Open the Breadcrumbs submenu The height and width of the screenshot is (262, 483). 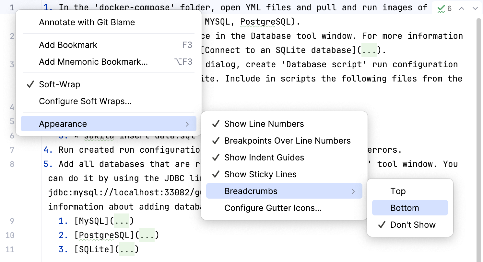click(x=250, y=191)
